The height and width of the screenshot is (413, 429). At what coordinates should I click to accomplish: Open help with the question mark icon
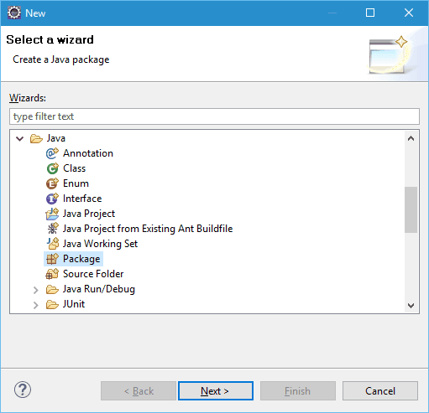click(x=23, y=390)
